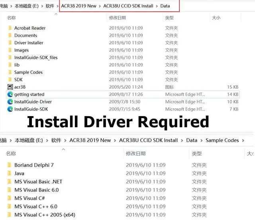Go to ACR38U CCID SDK Install in lower breadcrumb

[x=148, y=140]
